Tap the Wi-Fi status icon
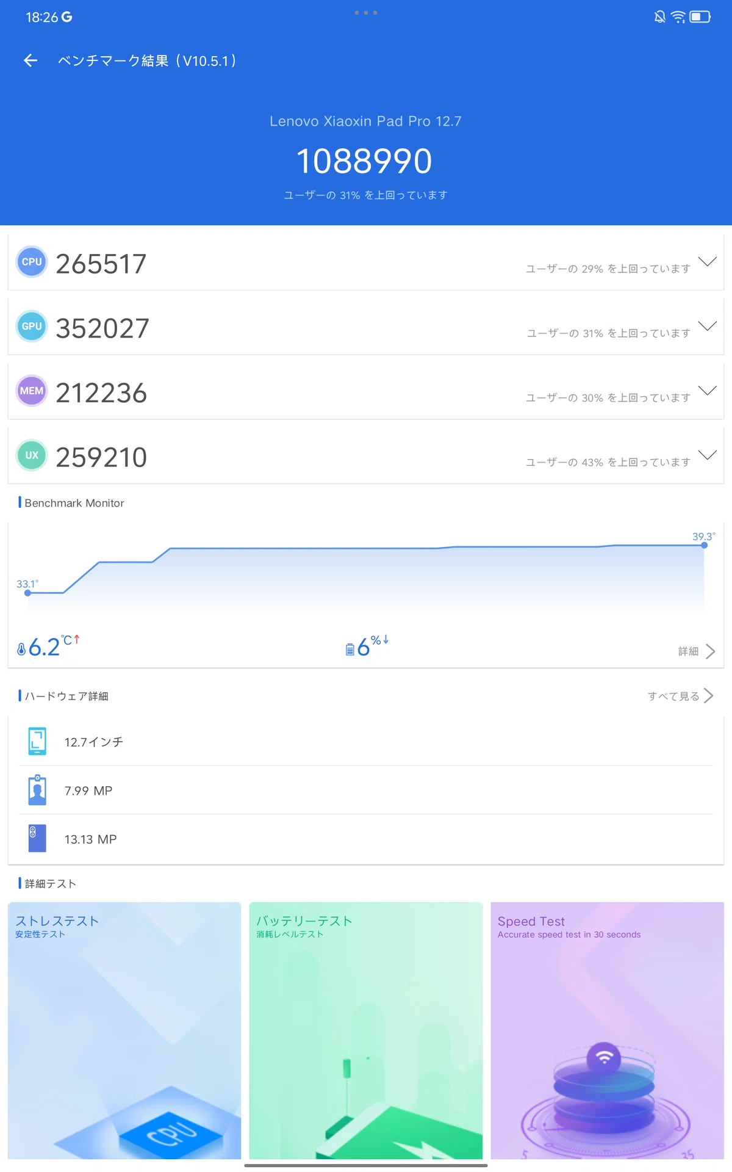Image resolution: width=732 pixels, height=1172 pixels. pyautogui.click(x=678, y=17)
